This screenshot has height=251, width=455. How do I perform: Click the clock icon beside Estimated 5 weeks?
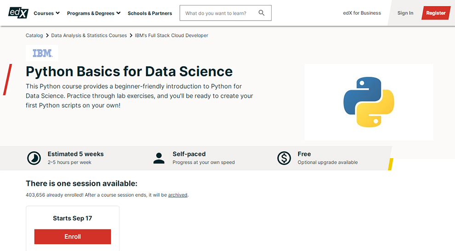(x=34, y=158)
